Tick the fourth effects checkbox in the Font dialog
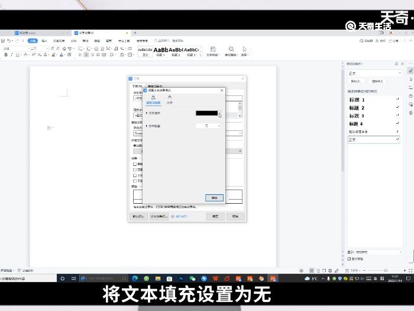The width and height of the screenshot is (414, 311). click(x=135, y=181)
